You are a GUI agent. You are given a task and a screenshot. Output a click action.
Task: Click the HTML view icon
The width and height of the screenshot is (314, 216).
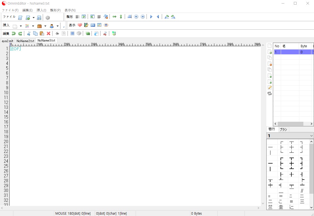[x=93, y=25]
